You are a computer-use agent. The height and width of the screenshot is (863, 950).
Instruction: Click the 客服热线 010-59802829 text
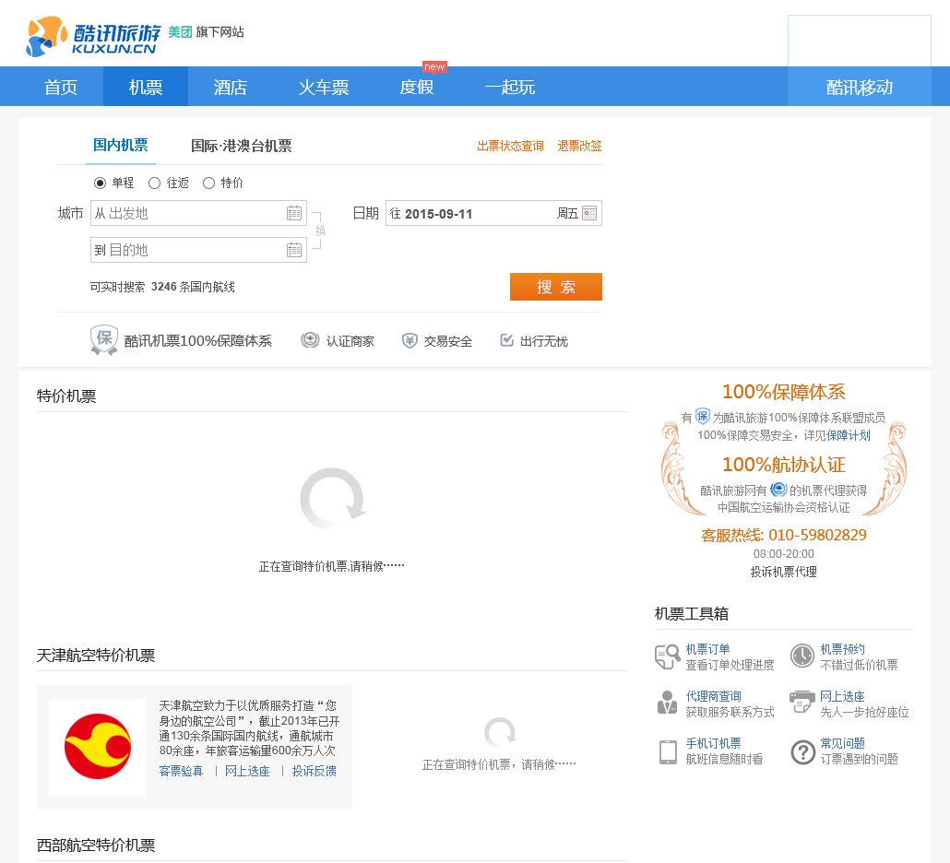pos(783,536)
